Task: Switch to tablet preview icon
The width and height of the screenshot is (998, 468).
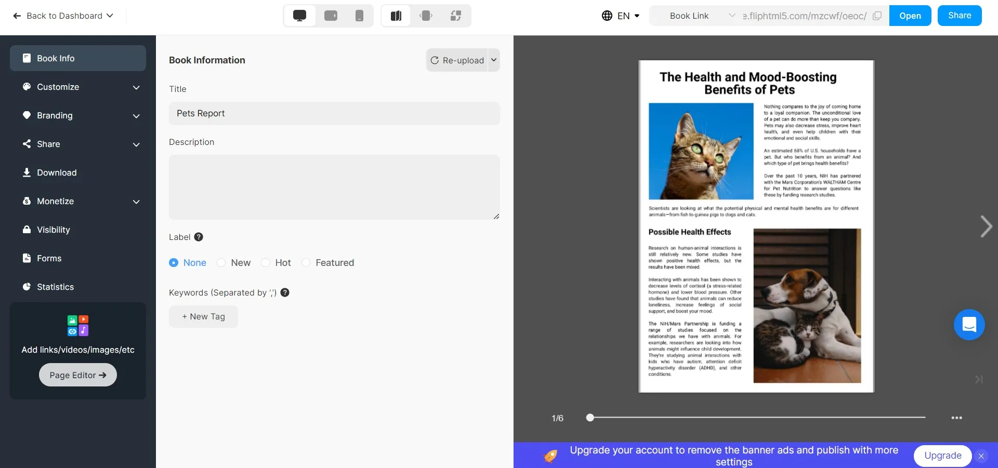Action: click(331, 16)
